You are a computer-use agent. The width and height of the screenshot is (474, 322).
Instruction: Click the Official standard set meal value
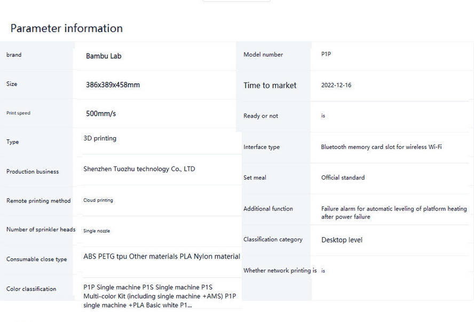pyautogui.click(x=343, y=177)
